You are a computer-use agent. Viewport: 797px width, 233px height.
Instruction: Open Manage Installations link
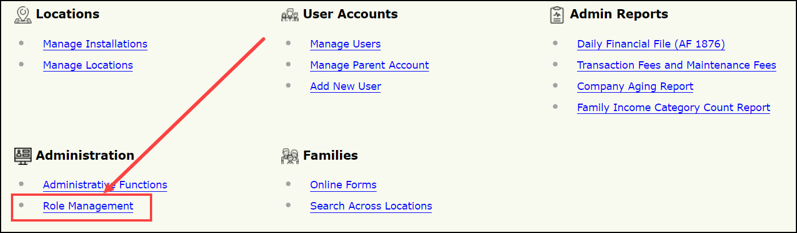pos(95,44)
